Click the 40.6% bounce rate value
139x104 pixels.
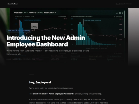coord(55,59)
